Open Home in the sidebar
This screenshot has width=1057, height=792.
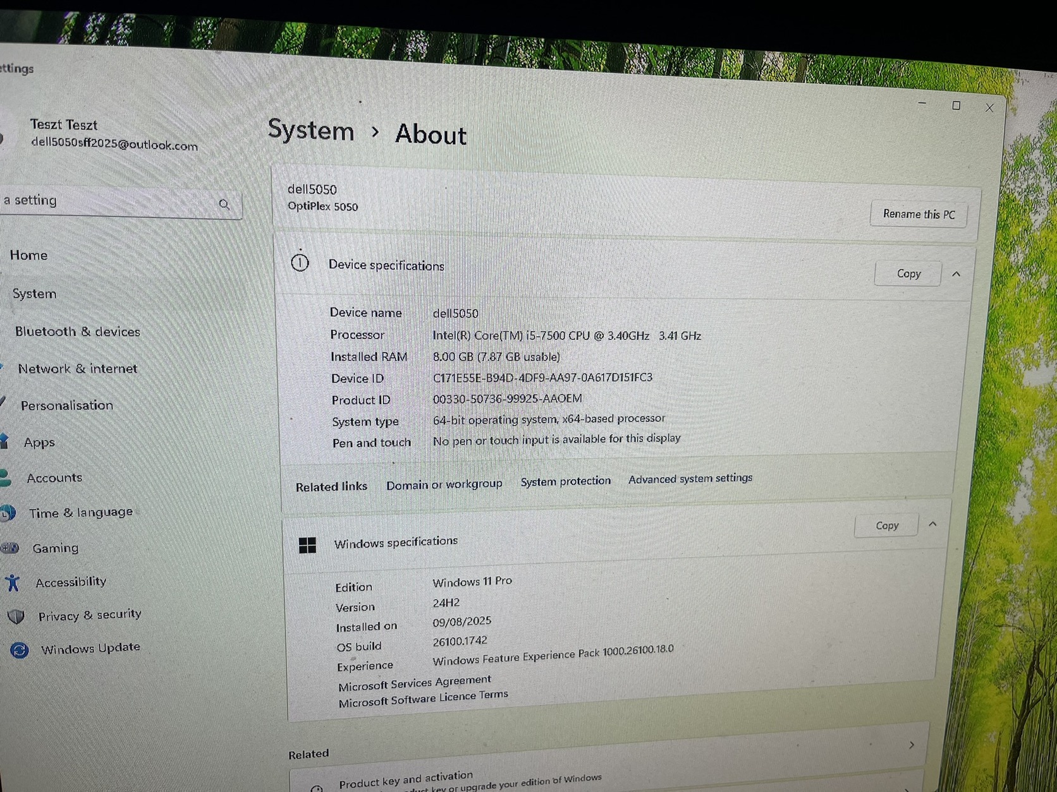point(28,255)
